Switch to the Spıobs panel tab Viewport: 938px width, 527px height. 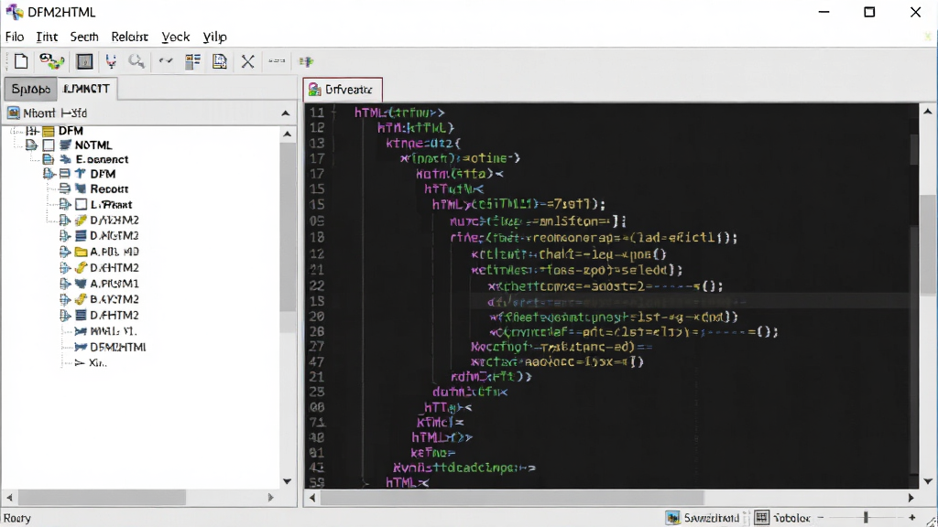30,89
